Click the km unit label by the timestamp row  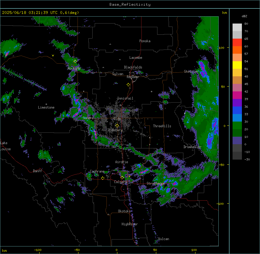[224, 13]
